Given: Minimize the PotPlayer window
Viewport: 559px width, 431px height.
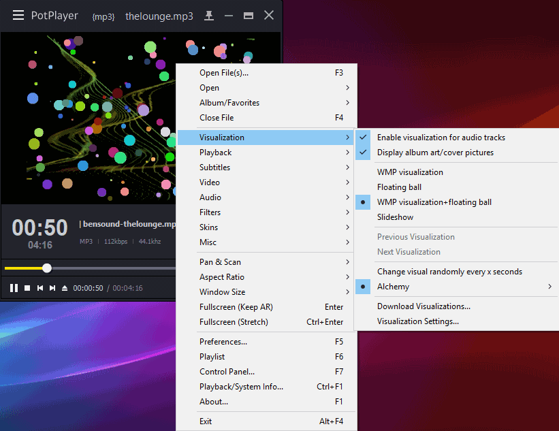Looking at the screenshot, I should tap(229, 16).
